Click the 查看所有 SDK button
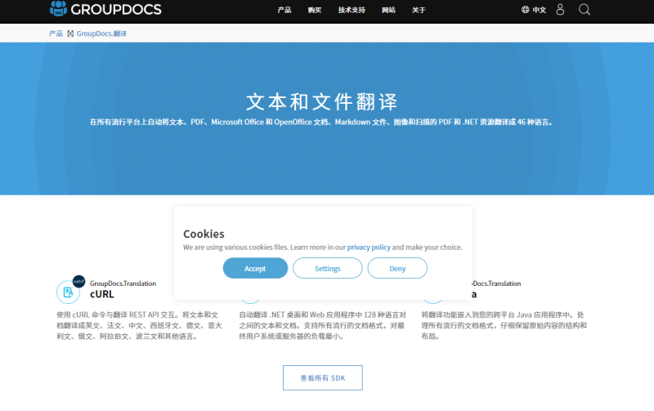Screen dimensions: 654x411 pos(322,377)
